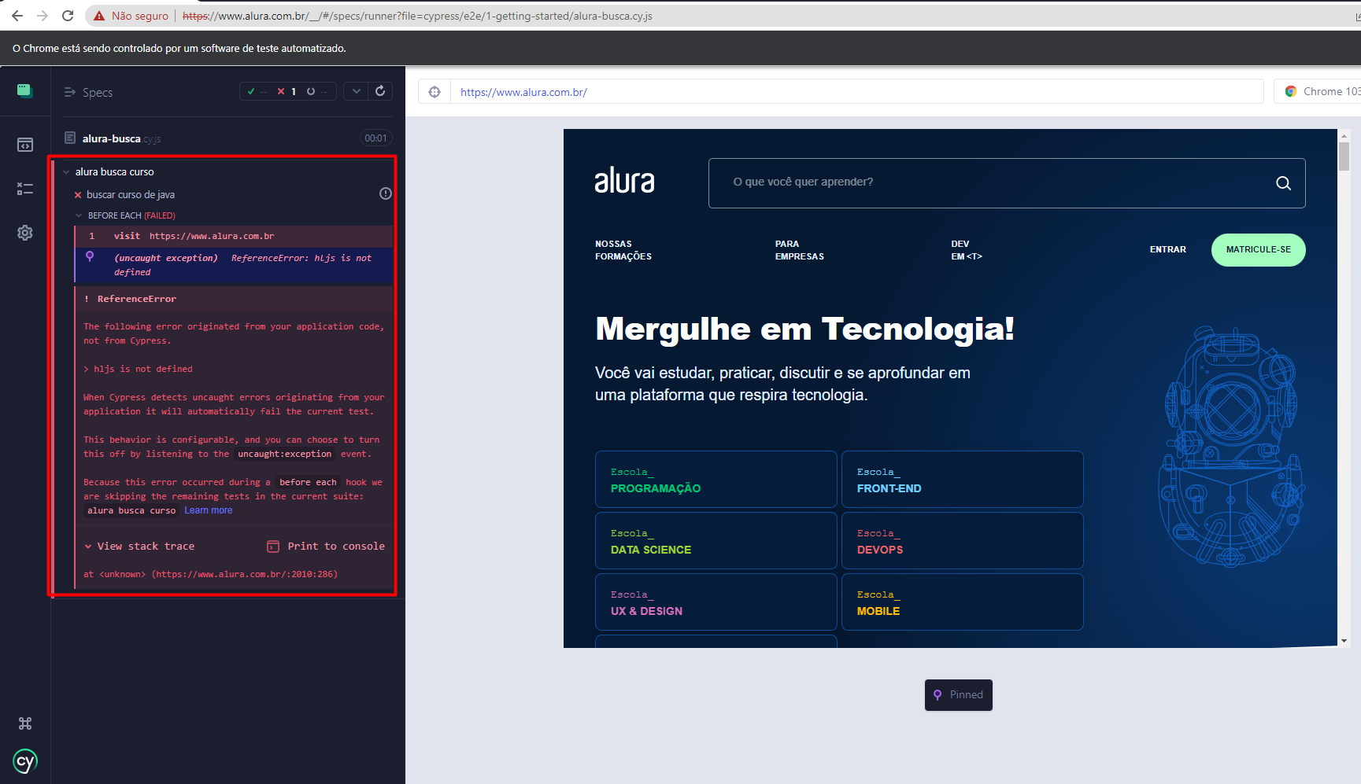The image size is (1361, 784).
Task: Show failed tests count
Action: [x=287, y=92]
